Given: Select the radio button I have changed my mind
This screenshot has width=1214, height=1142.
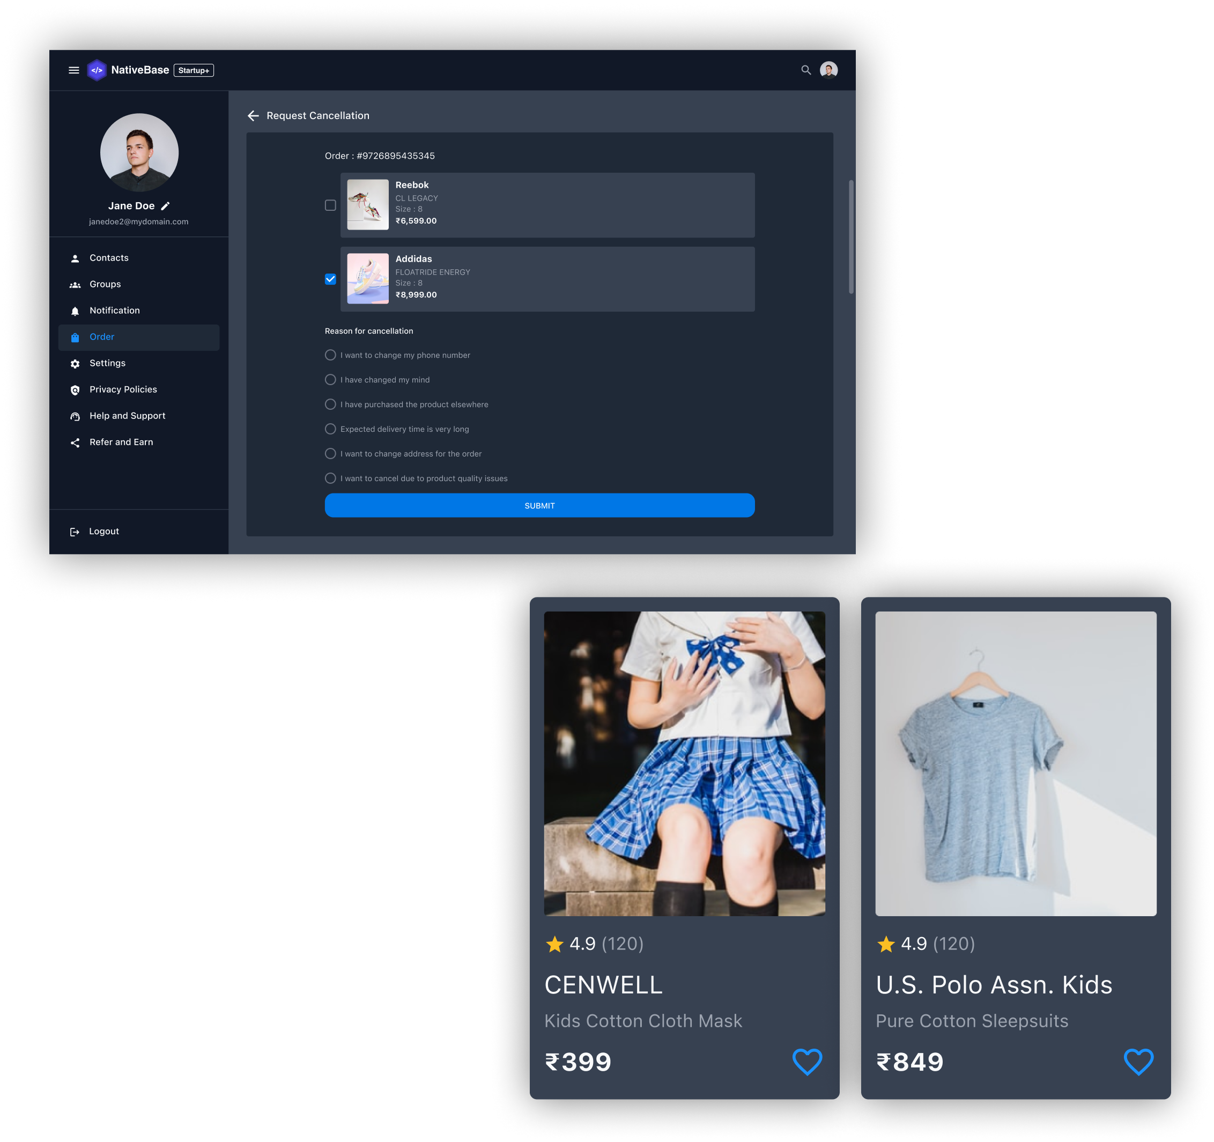Looking at the screenshot, I should click(330, 380).
